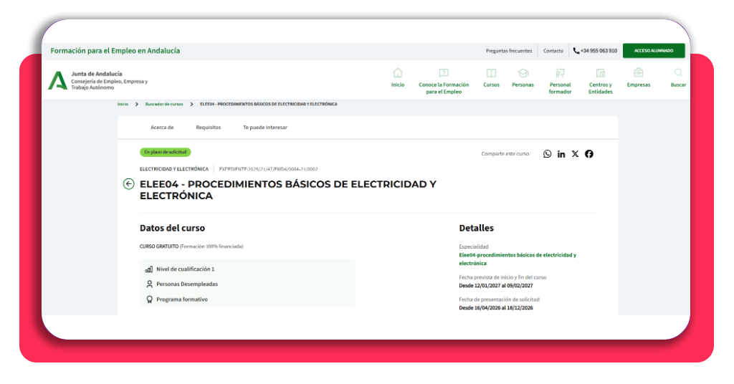The image size is (734, 384).
Task: Click the Buscar magnifier icon
Action: coord(678,73)
